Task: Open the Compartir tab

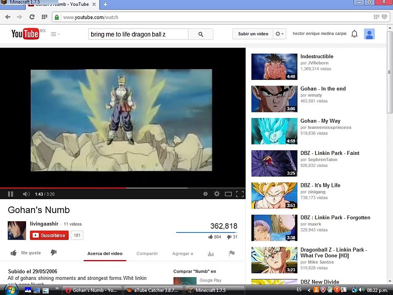Action: pyautogui.click(x=147, y=254)
